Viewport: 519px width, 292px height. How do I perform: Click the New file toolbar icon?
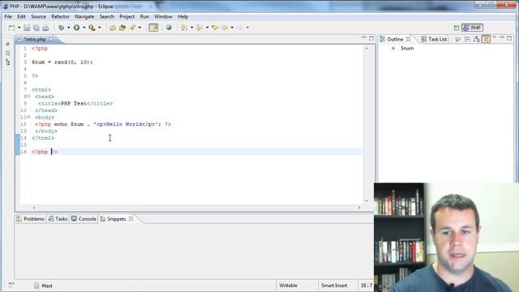pyautogui.click(x=11, y=28)
